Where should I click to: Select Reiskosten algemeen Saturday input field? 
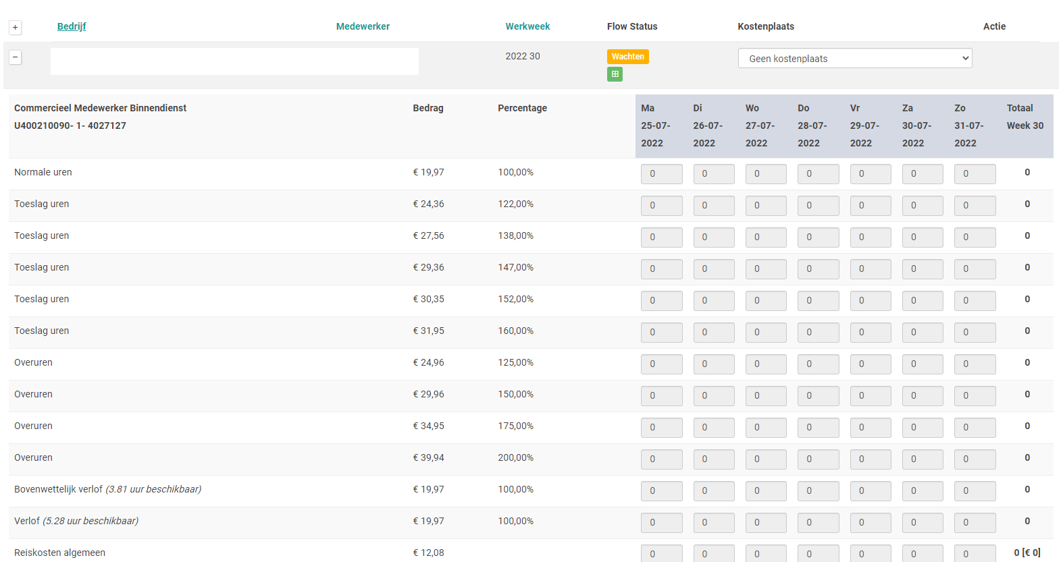923,553
